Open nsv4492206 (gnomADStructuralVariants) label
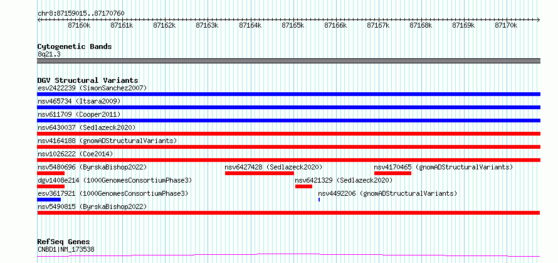This screenshot has width=558, height=263. click(387, 193)
